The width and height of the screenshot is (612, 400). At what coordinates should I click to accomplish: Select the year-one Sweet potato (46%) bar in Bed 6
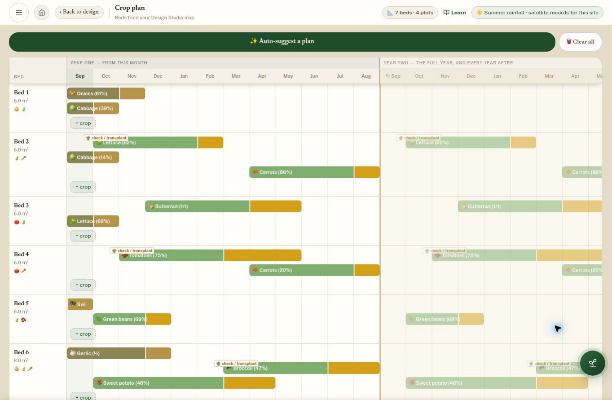click(184, 382)
